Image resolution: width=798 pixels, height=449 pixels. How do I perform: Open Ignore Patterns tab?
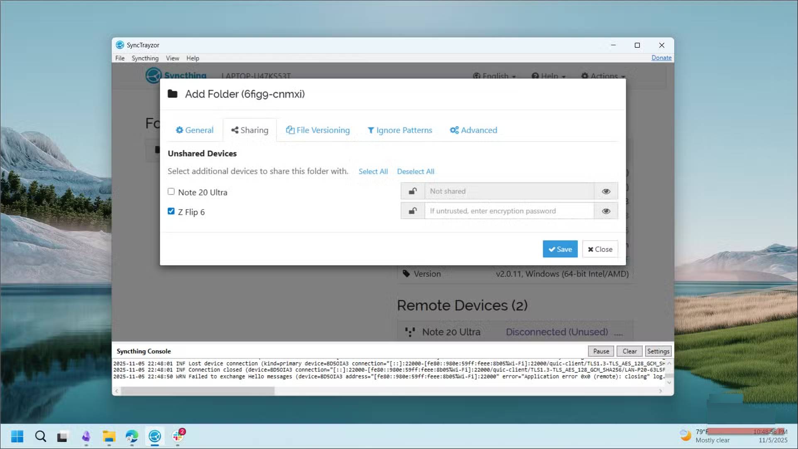pos(399,130)
